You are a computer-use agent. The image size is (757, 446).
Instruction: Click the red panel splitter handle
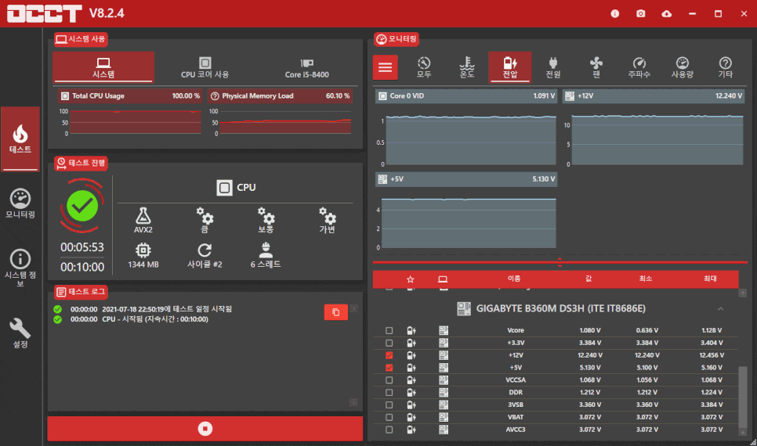[560, 262]
